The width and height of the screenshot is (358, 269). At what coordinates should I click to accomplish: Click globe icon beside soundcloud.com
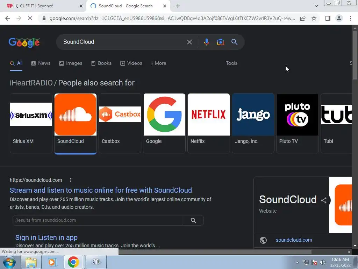[263, 240]
